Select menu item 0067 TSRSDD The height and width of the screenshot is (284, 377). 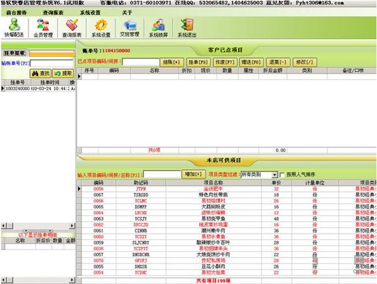226,195
